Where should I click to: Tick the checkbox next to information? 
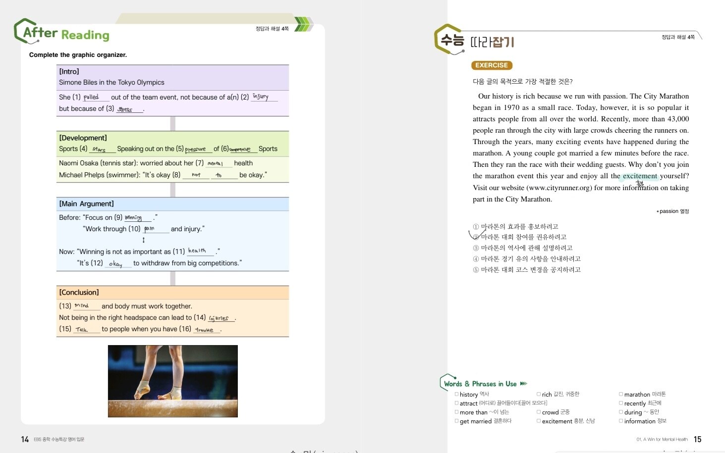click(621, 421)
